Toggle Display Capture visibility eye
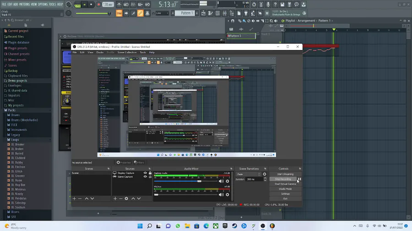Image resolution: width=412 pixels, height=231 pixels. (145, 173)
